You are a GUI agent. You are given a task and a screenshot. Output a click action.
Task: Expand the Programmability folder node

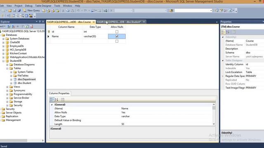7,94
